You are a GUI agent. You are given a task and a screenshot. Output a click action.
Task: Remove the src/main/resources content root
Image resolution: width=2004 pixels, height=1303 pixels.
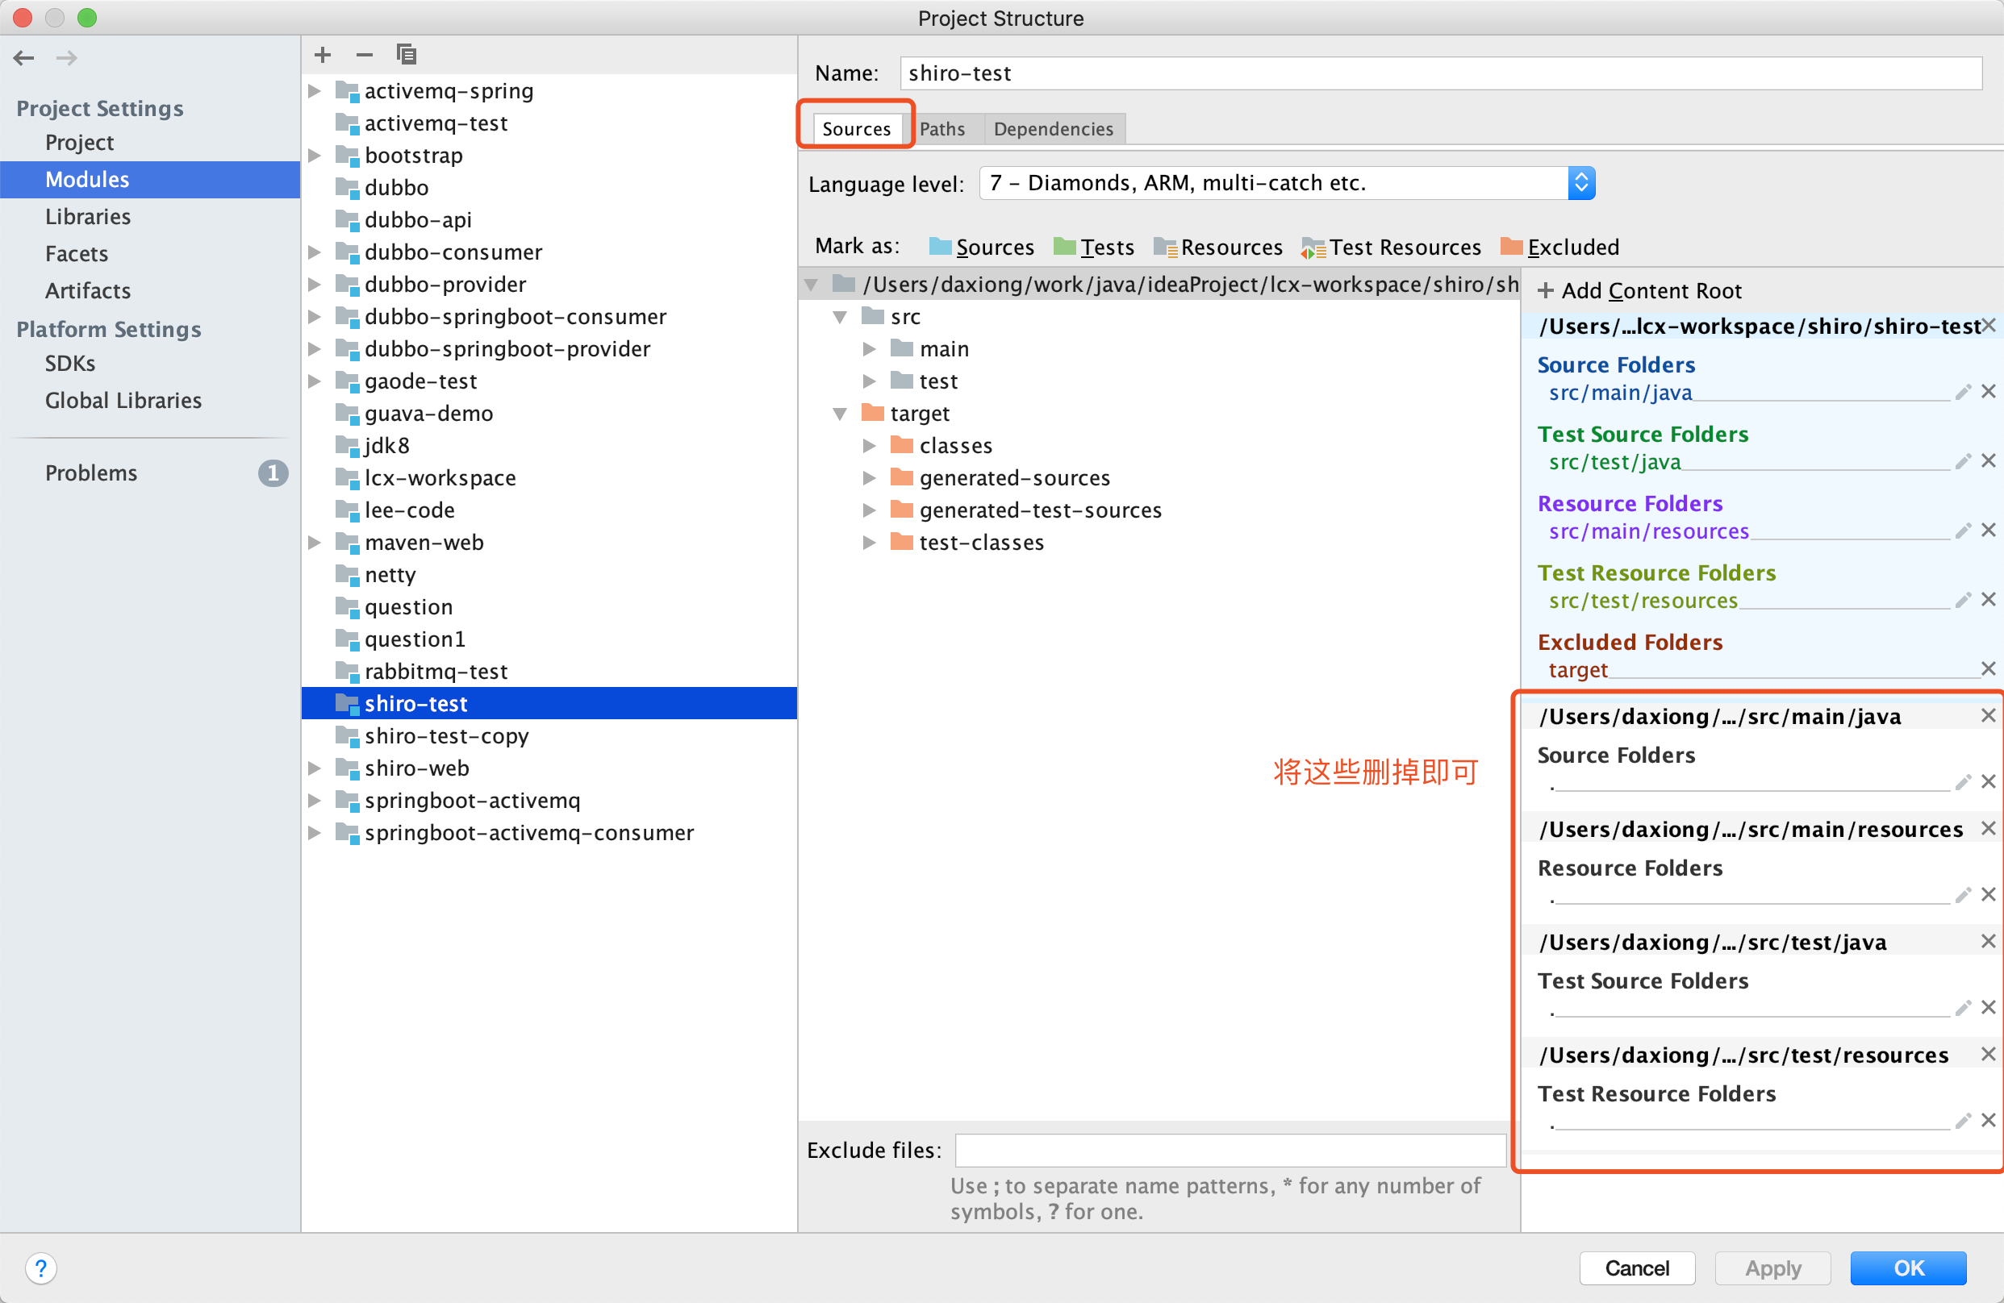pos(1988,828)
